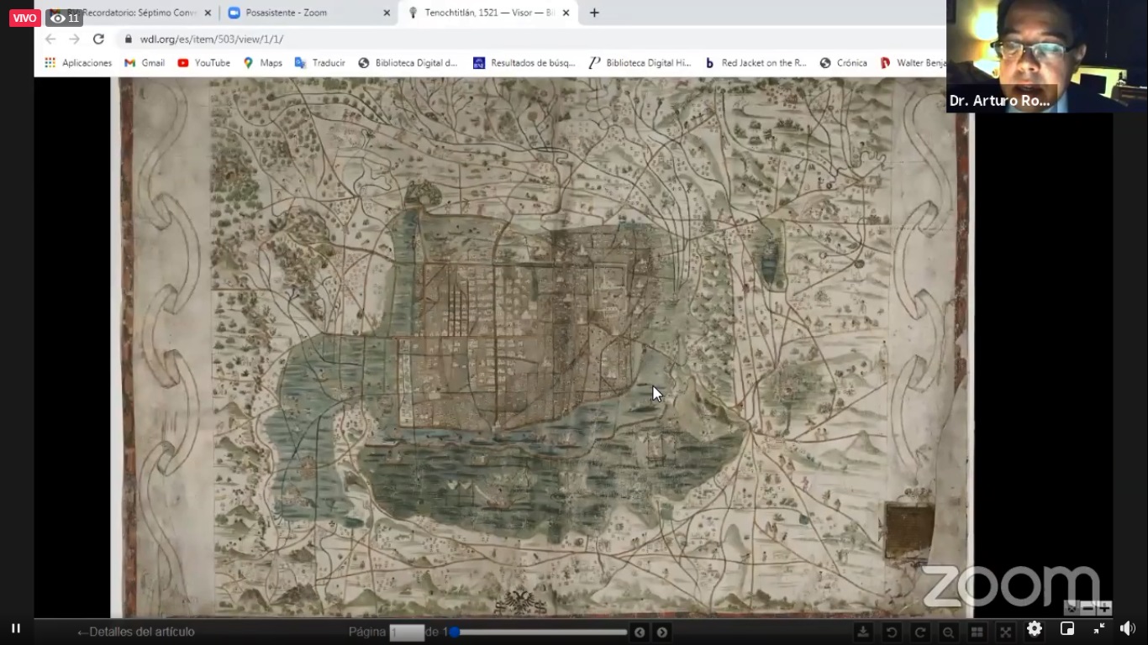The image size is (1148, 645).
Task: Pause the live video playback
Action: (x=15, y=628)
